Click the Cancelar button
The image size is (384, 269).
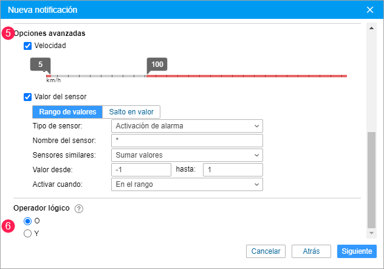tap(266, 251)
